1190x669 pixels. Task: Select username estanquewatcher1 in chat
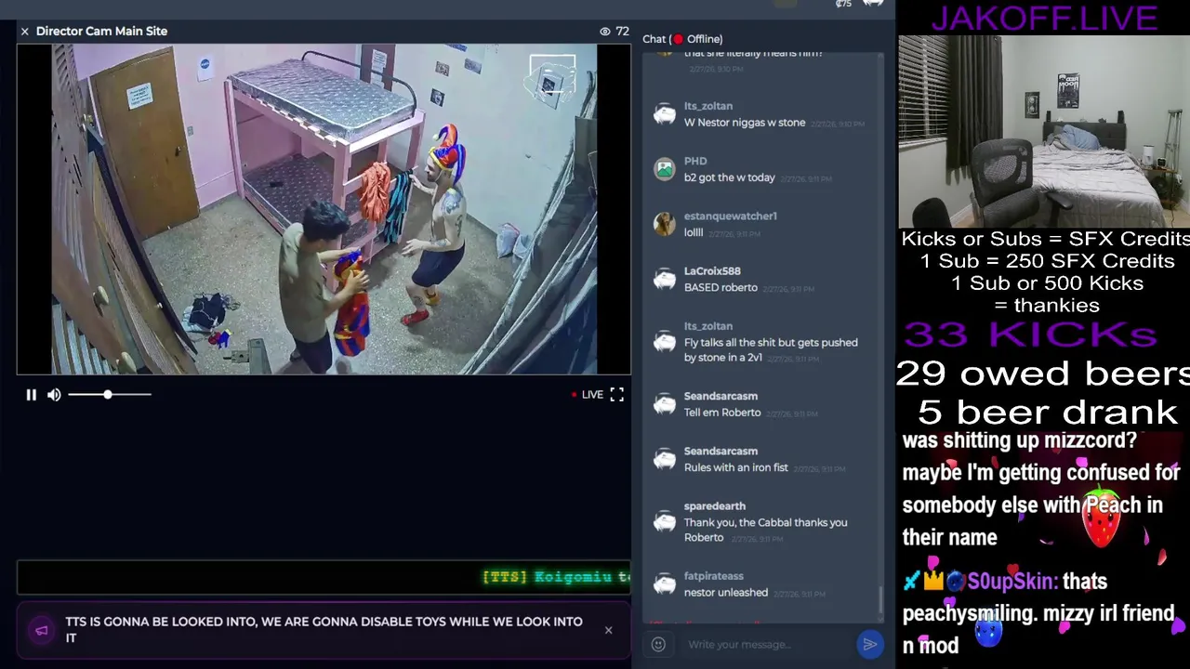coord(730,216)
